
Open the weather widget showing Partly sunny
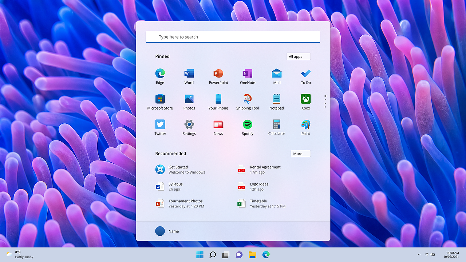click(20, 254)
